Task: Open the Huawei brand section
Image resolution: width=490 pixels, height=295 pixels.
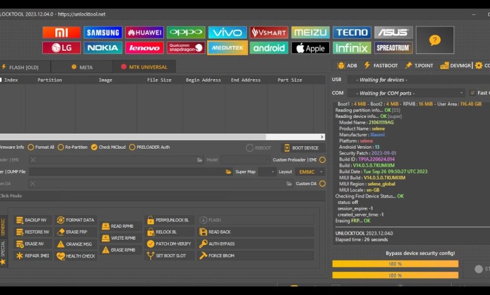Action: (144, 33)
